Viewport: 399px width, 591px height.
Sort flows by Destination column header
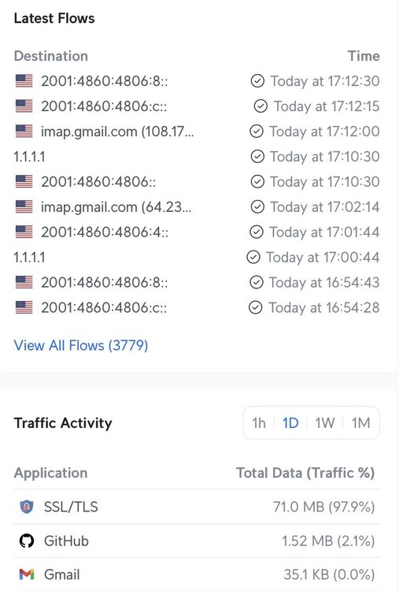tap(51, 56)
